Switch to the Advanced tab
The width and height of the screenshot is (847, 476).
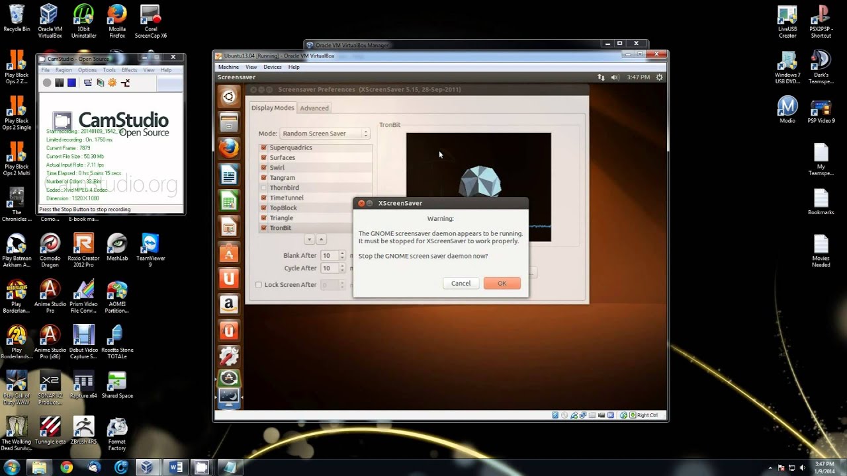click(x=314, y=108)
